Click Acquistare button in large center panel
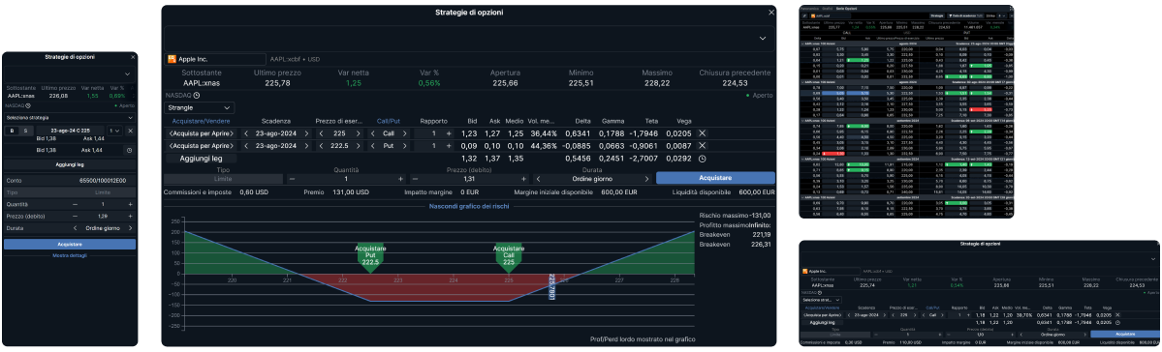The image size is (1162, 352). (715, 178)
